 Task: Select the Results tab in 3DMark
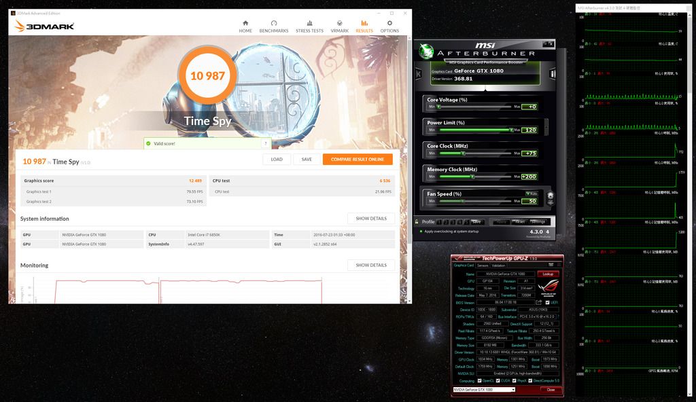364,26
